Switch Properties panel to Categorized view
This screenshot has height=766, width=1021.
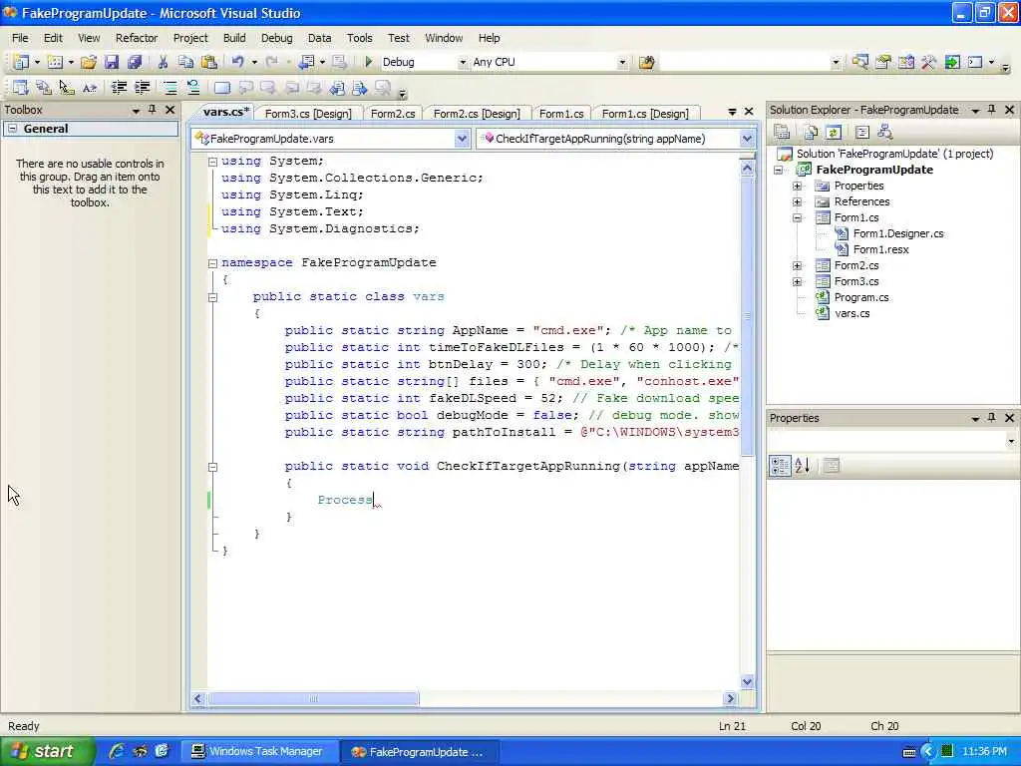click(780, 465)
